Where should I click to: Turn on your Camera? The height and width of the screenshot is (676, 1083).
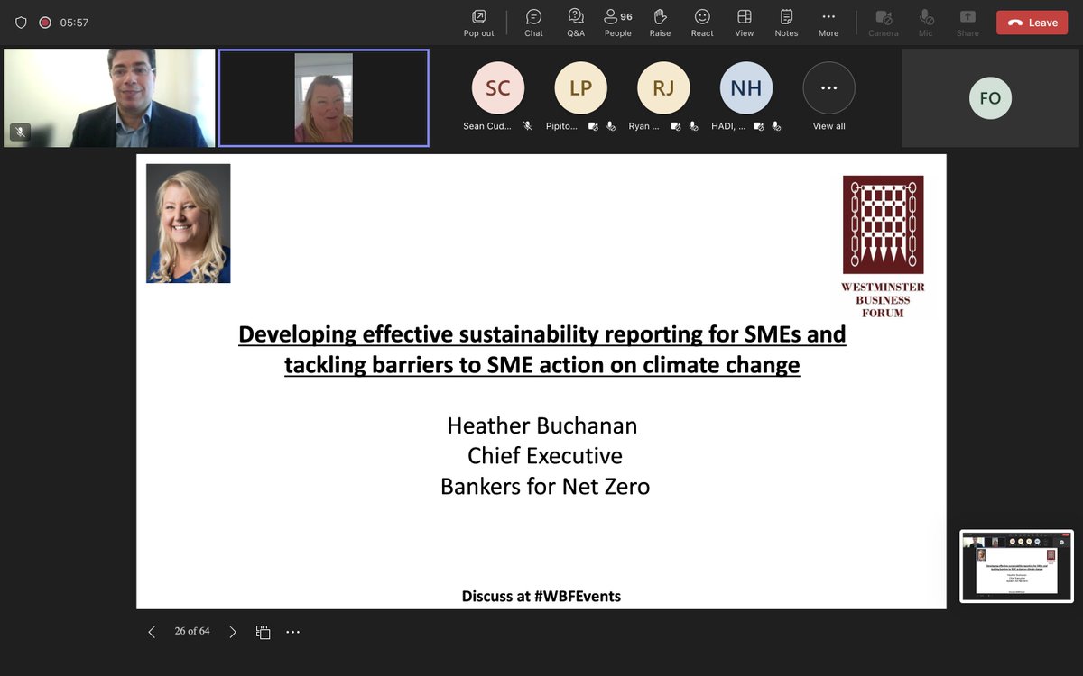point(883,22)
